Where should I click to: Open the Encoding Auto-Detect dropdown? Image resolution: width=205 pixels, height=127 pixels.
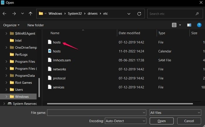[125, 121]
